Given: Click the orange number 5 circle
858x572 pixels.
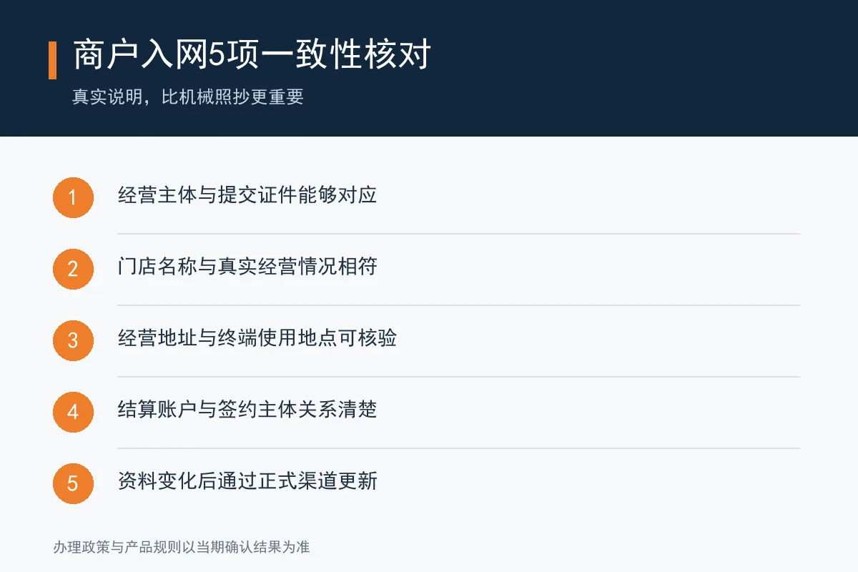Looking at the screenshot, I should click(x=73, y=483).
